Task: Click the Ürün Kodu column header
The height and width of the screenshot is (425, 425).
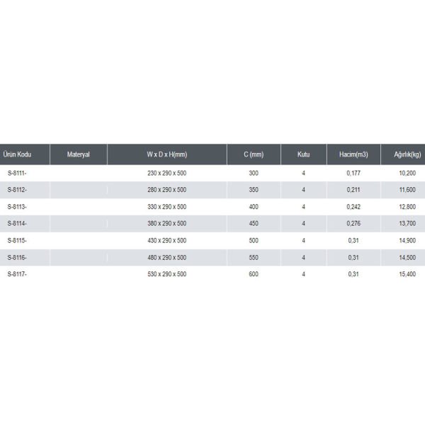Action: tap(17, 154)
